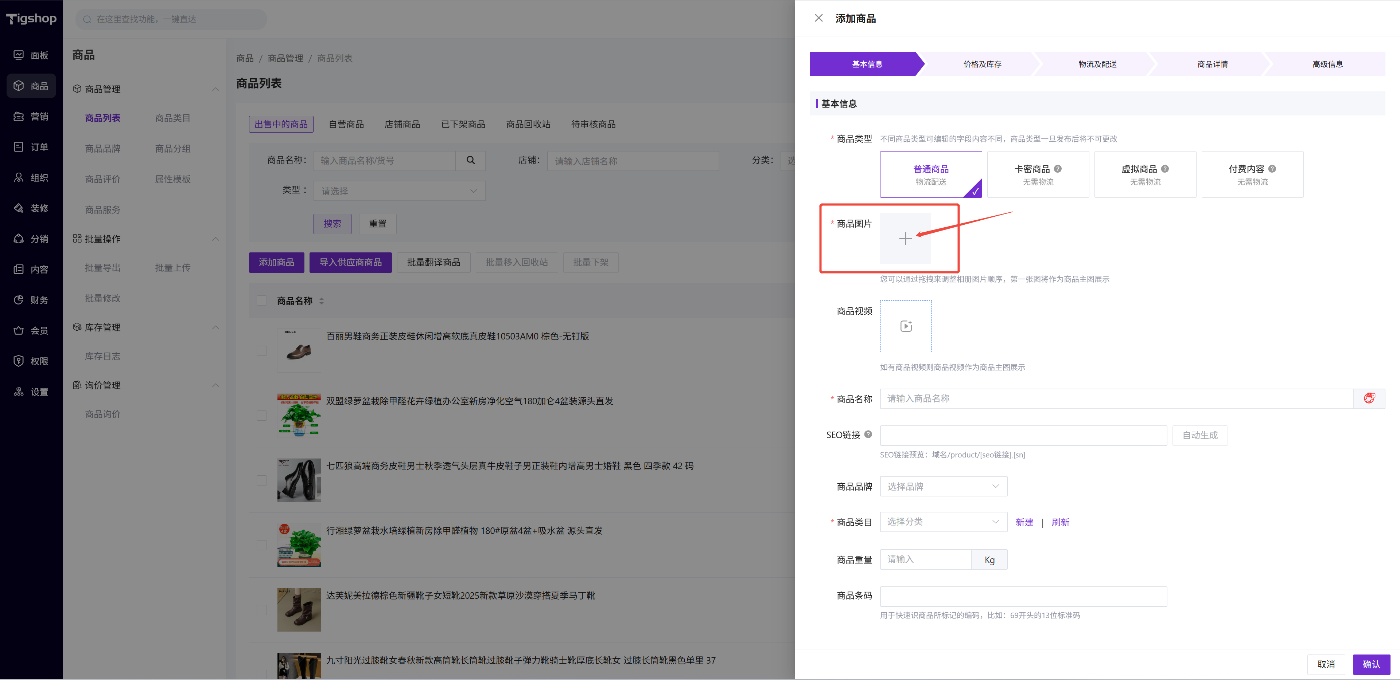Switch to the 价格及库存 step tab
The width and height of the screenshot is (1400, 680).
[x=981, y=64]
